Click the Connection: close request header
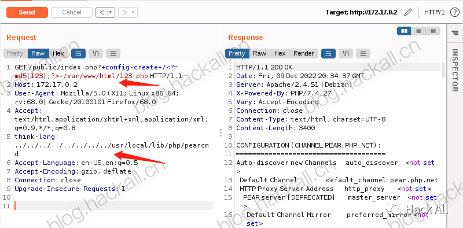This screenshot has height=228, width=463. [x=47, y=180]
